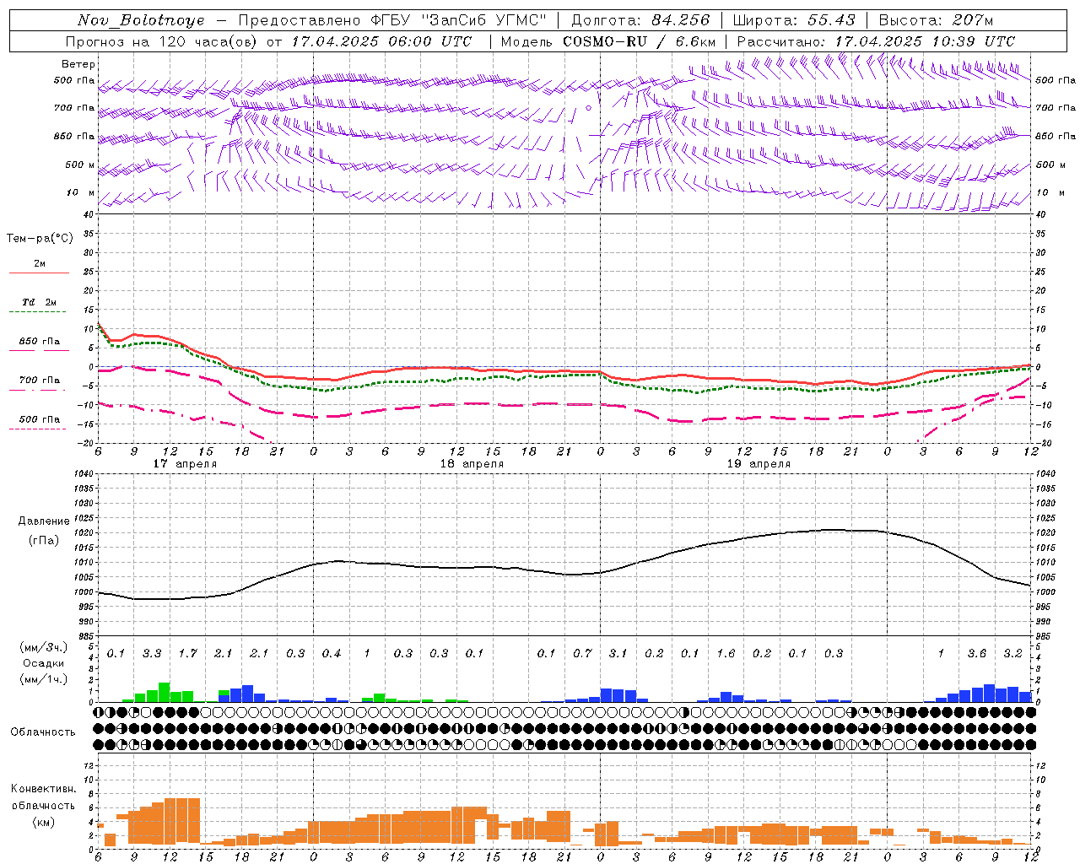
Task: Click the 700 гПа temperature legend entry
Action: tap(40, 381)
